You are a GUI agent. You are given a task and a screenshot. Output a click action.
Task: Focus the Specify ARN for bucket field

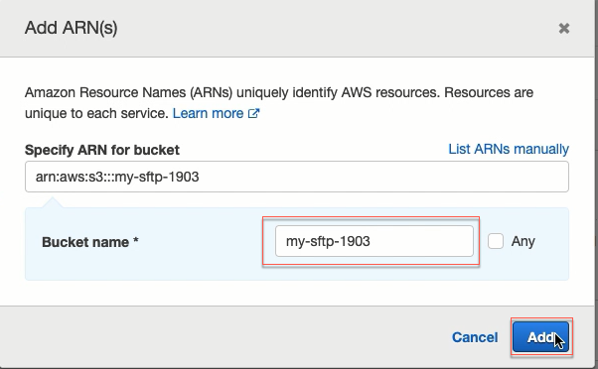coord(297,177)
